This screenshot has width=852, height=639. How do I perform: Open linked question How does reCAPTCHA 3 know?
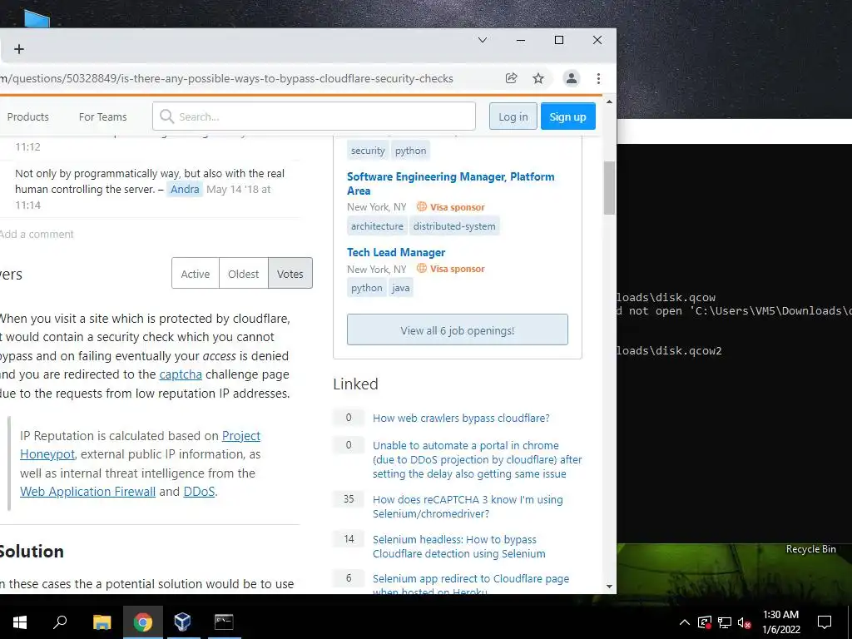pos(468,507)
